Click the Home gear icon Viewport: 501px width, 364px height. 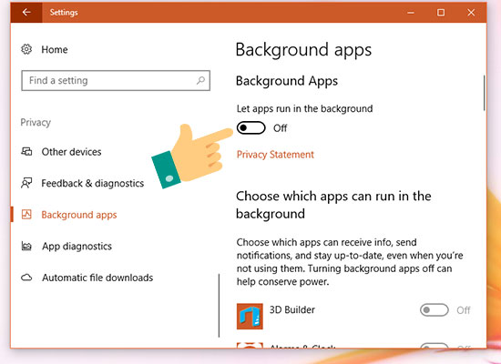click(26, 49)
